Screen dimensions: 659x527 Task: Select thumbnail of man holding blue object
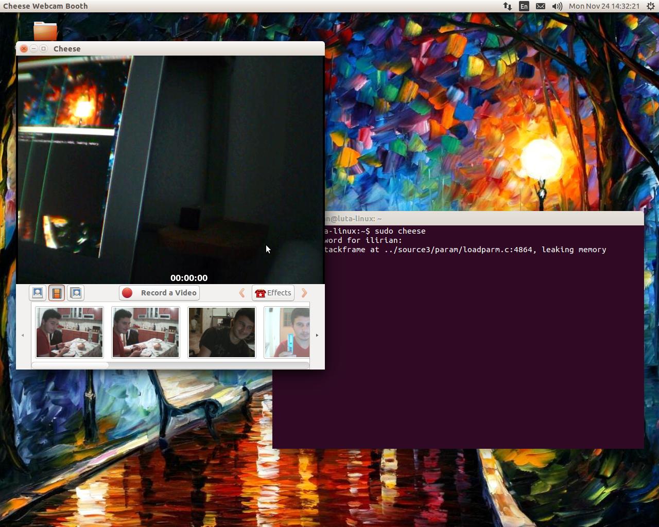pyautogui.click(x=287, y=332)
